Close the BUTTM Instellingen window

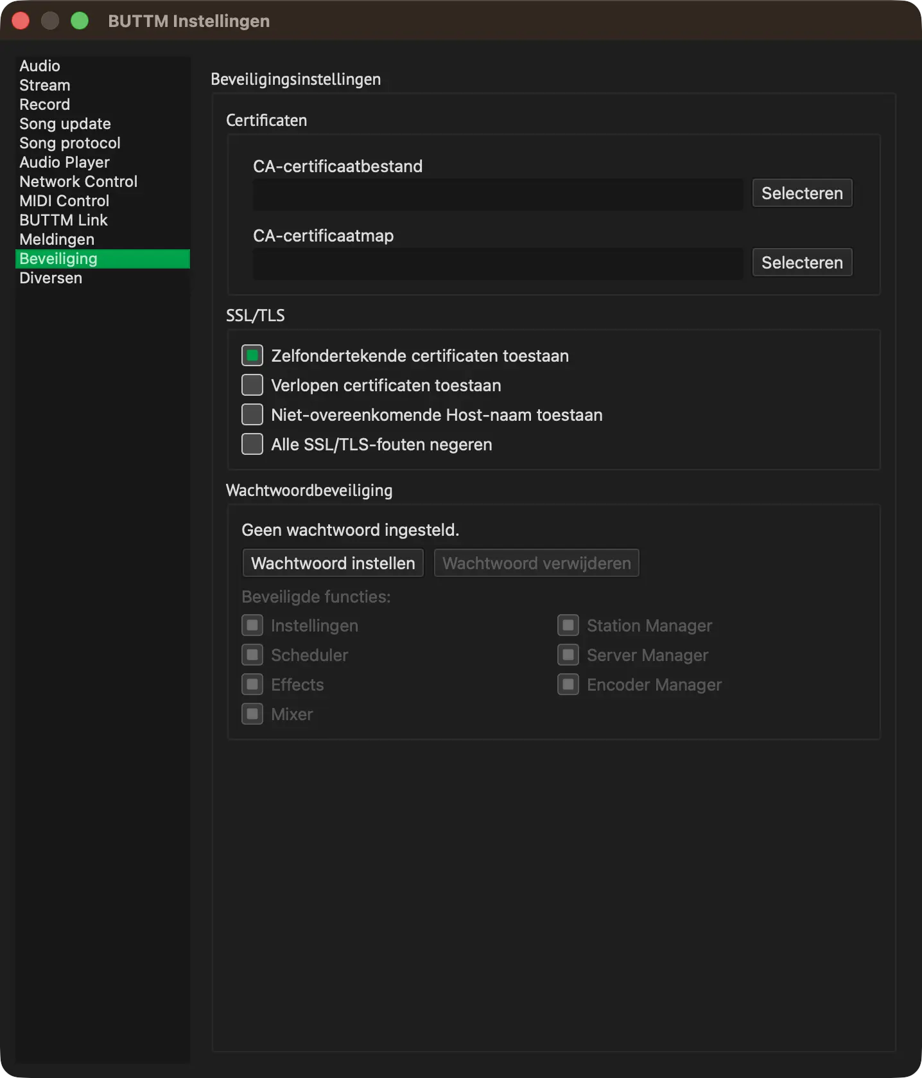pos(21,21)
